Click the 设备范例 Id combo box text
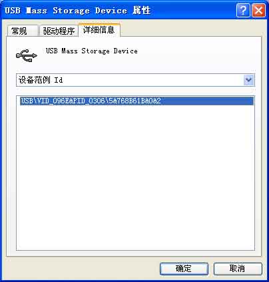Viewport: 269px width, 282px height. click(41, 80)
